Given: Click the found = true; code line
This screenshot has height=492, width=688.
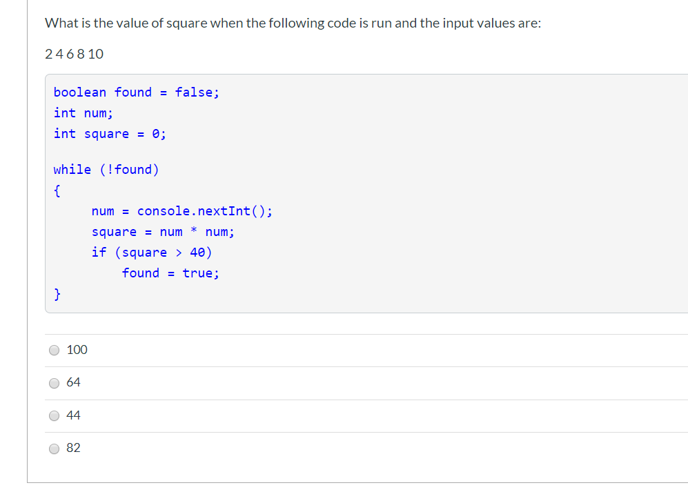Looking at the screenshot, I should pos(170,273).
